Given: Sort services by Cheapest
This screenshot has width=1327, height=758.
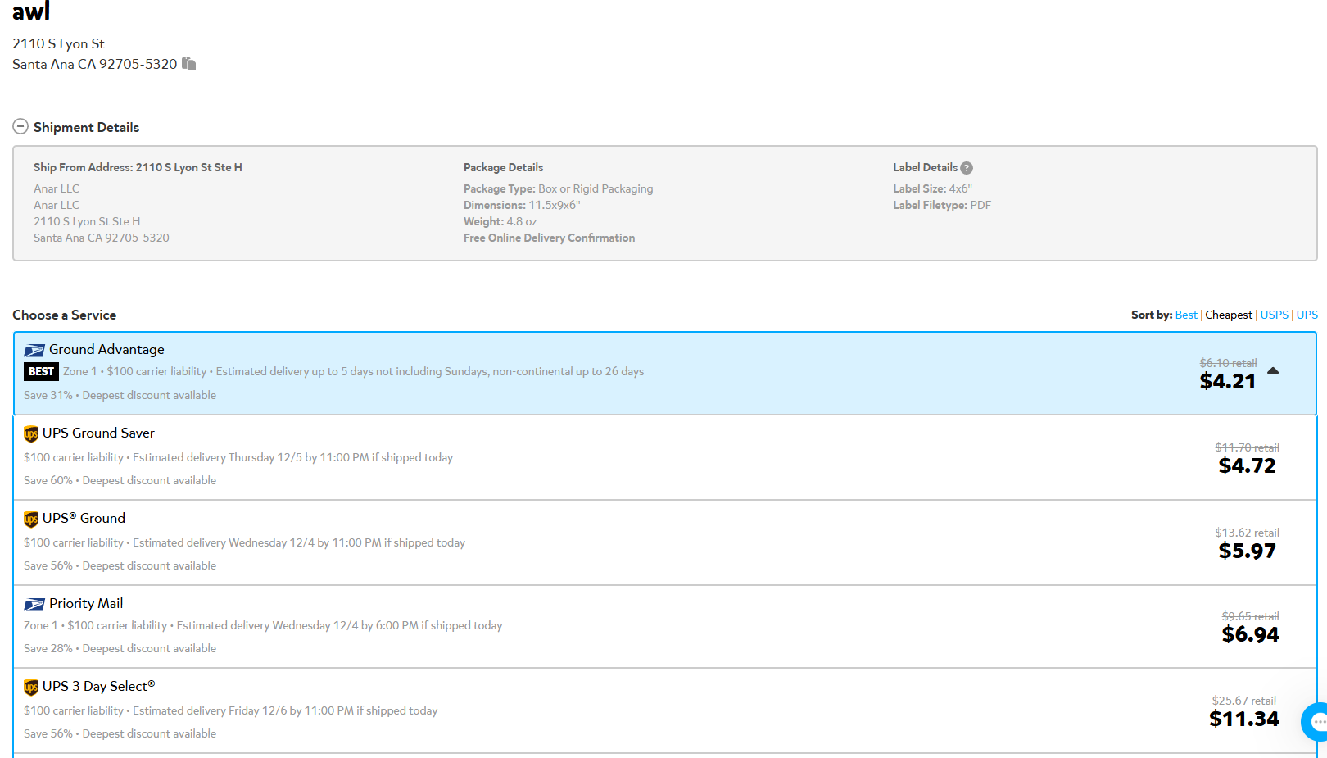Looking at the screenshot, I should [x=1229, y=315].
